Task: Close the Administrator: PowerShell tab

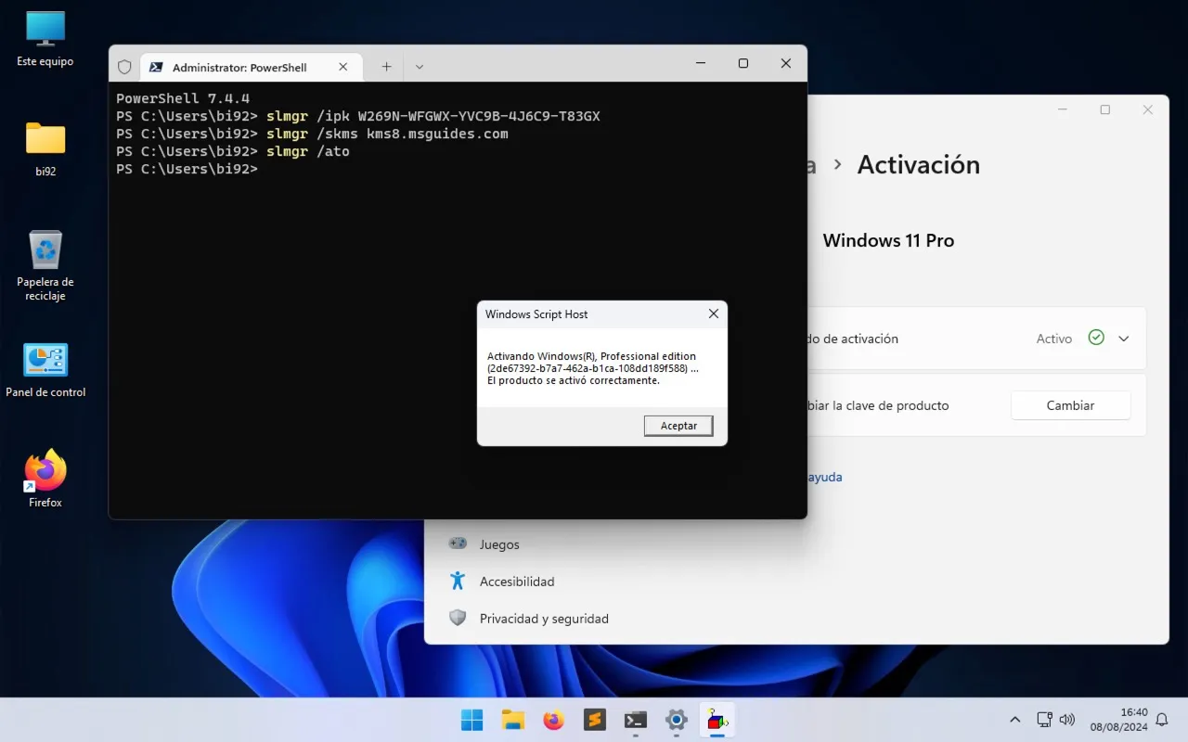Action: 343,67
